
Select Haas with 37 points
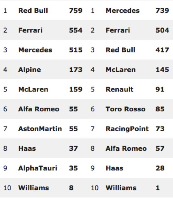27,148
